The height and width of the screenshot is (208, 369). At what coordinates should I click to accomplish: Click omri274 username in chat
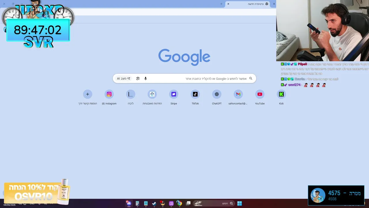tap(294, 85)
